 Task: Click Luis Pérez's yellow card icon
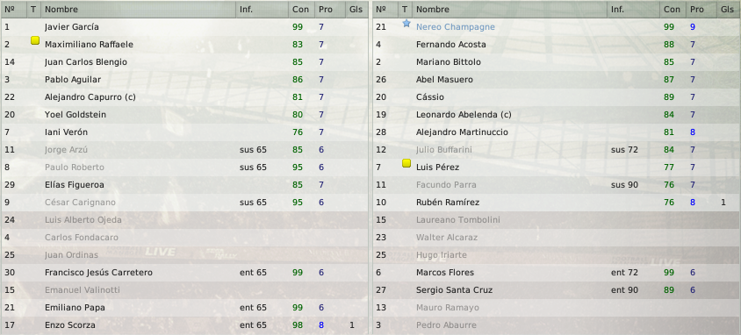pyautogui.click(x=406, y=164)
